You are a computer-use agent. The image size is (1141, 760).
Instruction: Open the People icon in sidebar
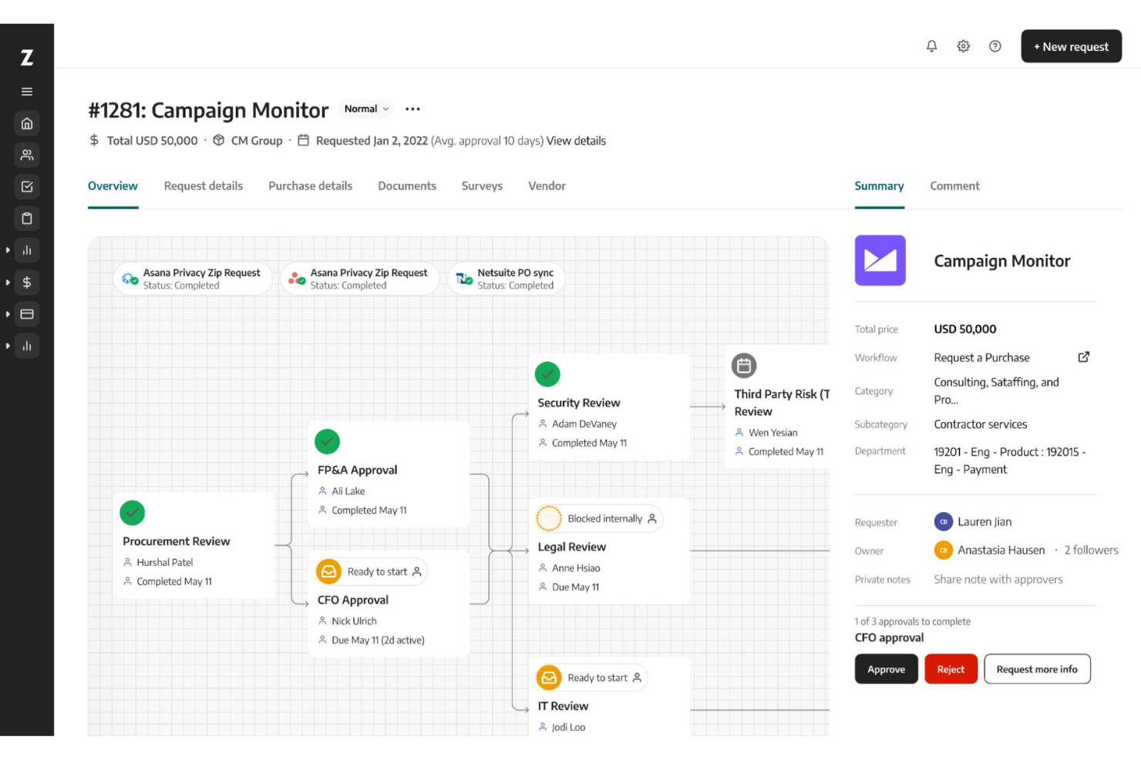pyautogui.click(x=27, y=155)
